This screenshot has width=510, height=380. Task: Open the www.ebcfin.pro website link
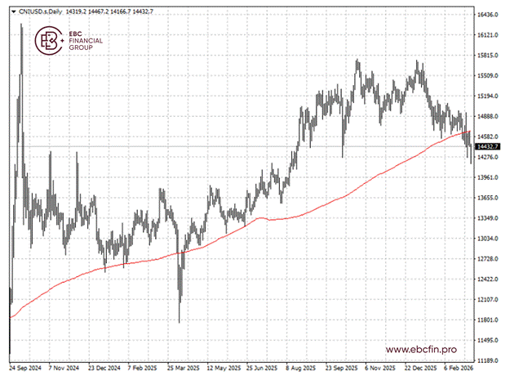pyautogui.click(x=420, y=350)
